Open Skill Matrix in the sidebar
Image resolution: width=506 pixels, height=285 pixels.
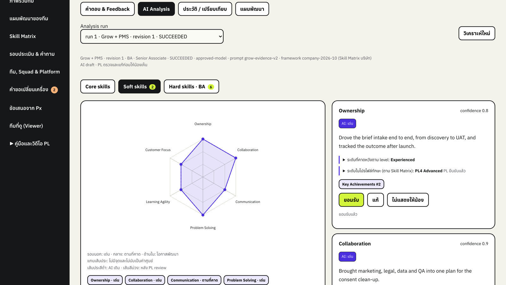pos(23,36)
